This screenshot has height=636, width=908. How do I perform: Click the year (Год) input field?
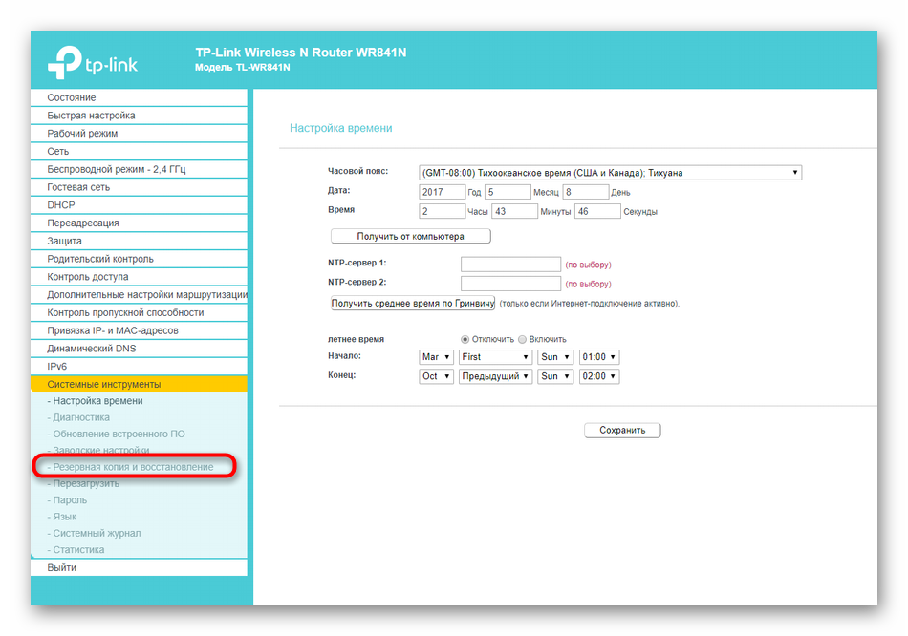[443, 192]
